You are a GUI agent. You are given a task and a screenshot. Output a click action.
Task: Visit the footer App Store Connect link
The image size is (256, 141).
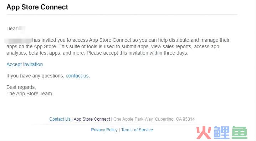[92, 119]
